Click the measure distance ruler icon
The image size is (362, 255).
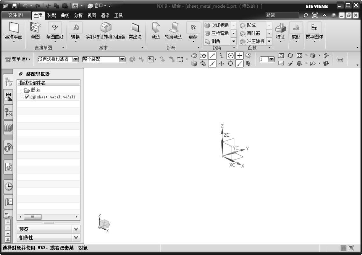(x=340, y=60)
